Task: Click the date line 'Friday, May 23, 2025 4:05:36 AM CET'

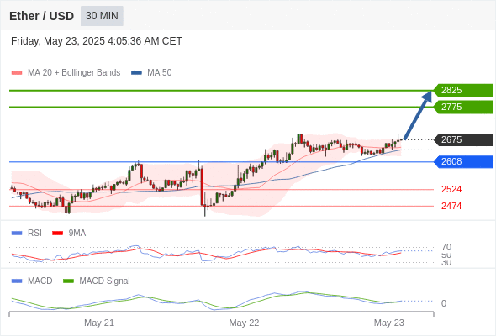Action: click(97, 41)
